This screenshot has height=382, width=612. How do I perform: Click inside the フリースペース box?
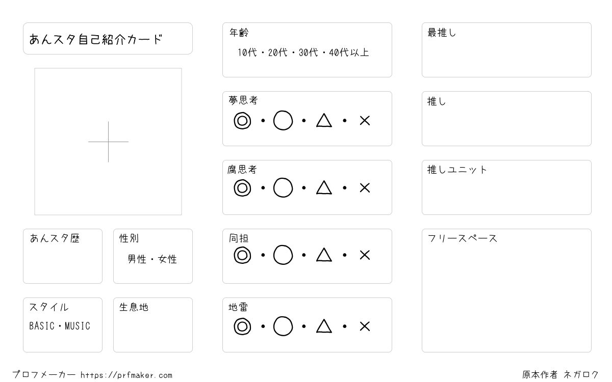[506, 290]
